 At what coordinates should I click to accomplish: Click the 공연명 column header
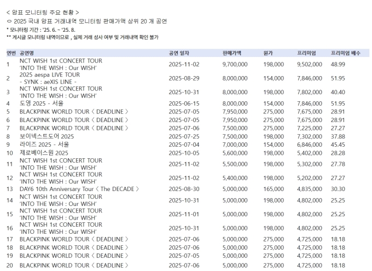coord(27,53)
